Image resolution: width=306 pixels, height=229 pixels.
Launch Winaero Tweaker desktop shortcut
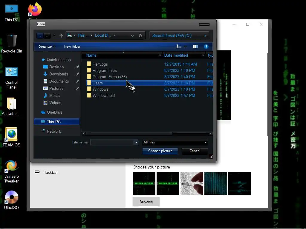coord(12,171)
